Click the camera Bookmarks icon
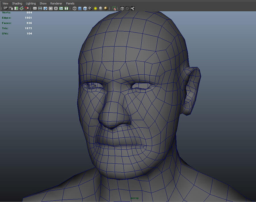Viewport: 256px width, 202px height. click(x=16, y=8)
